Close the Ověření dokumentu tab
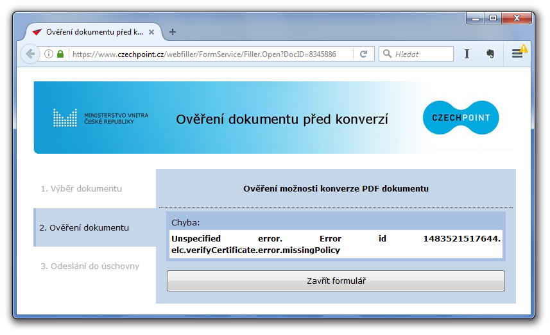 (x=151, y=32)
